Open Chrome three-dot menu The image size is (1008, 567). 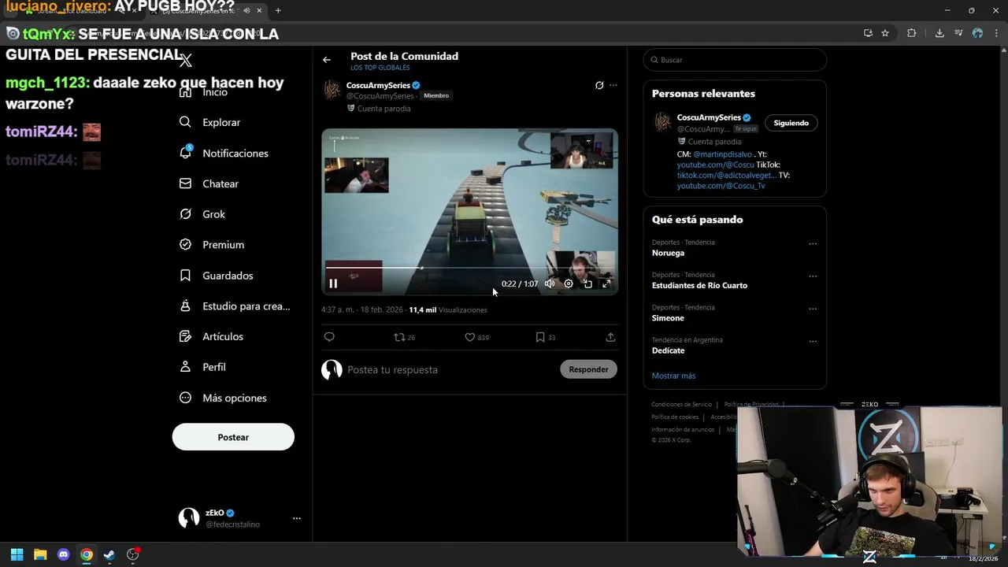[996, 33]
